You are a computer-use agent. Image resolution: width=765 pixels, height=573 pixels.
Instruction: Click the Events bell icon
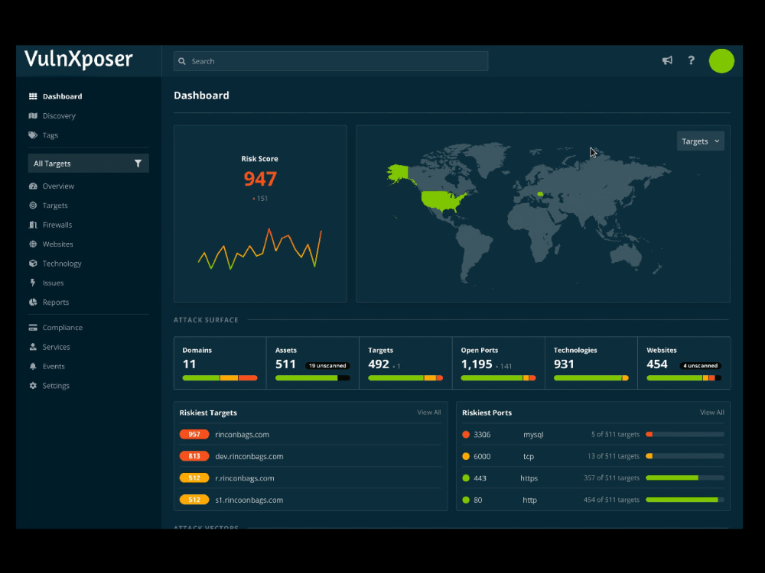click(33, 367)
